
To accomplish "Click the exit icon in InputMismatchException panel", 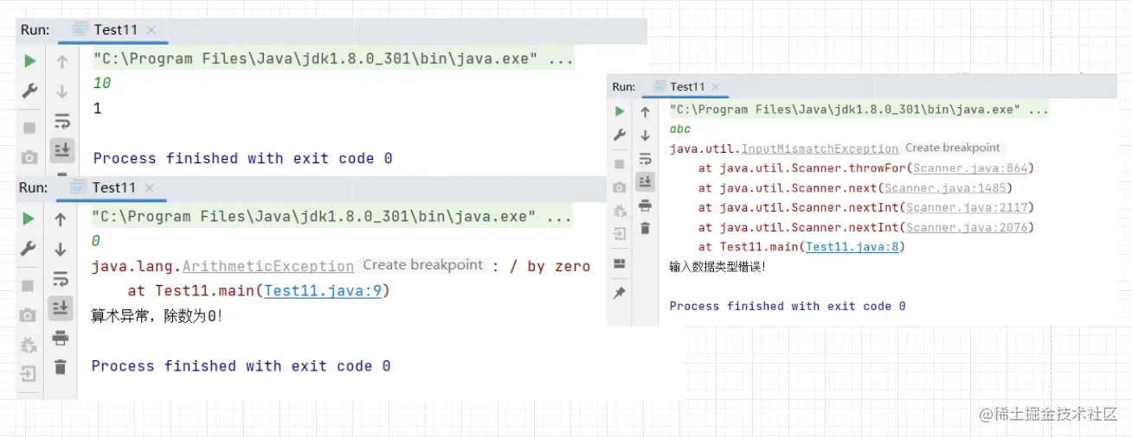I will (x=620, y=234).
